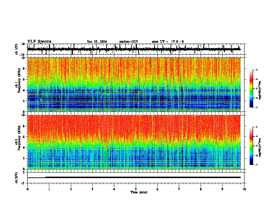Click time axis tick label "3"
The width and height of the screenshot is (275, 212).
click(92, 189)
